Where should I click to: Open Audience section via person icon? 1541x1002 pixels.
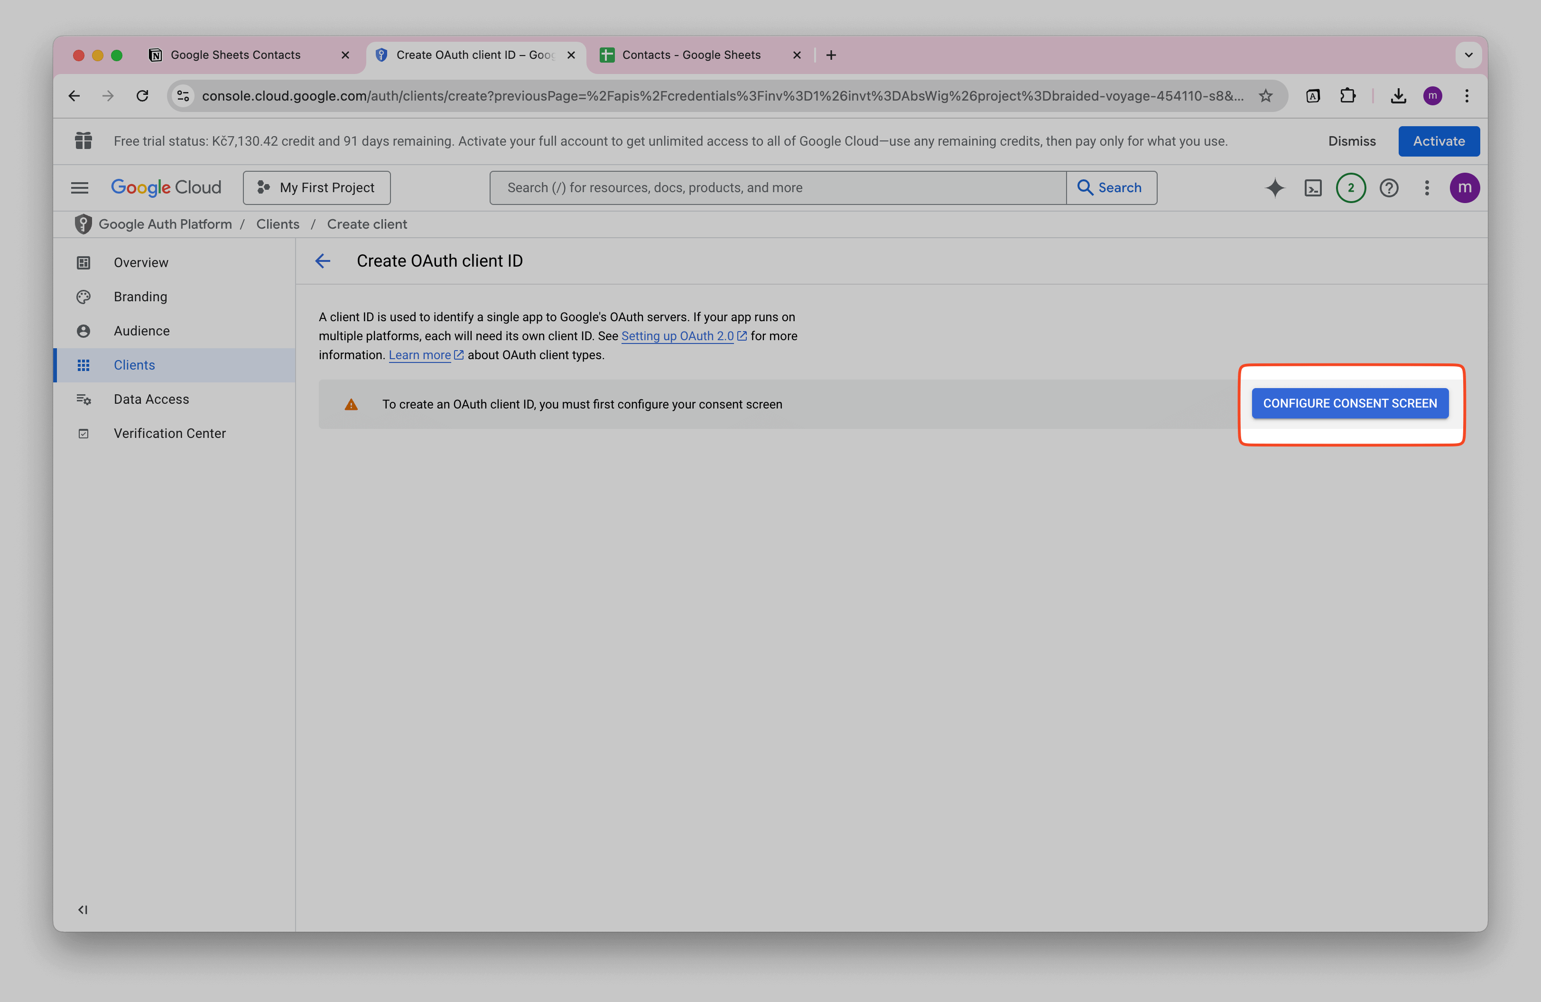click(84, 331)
